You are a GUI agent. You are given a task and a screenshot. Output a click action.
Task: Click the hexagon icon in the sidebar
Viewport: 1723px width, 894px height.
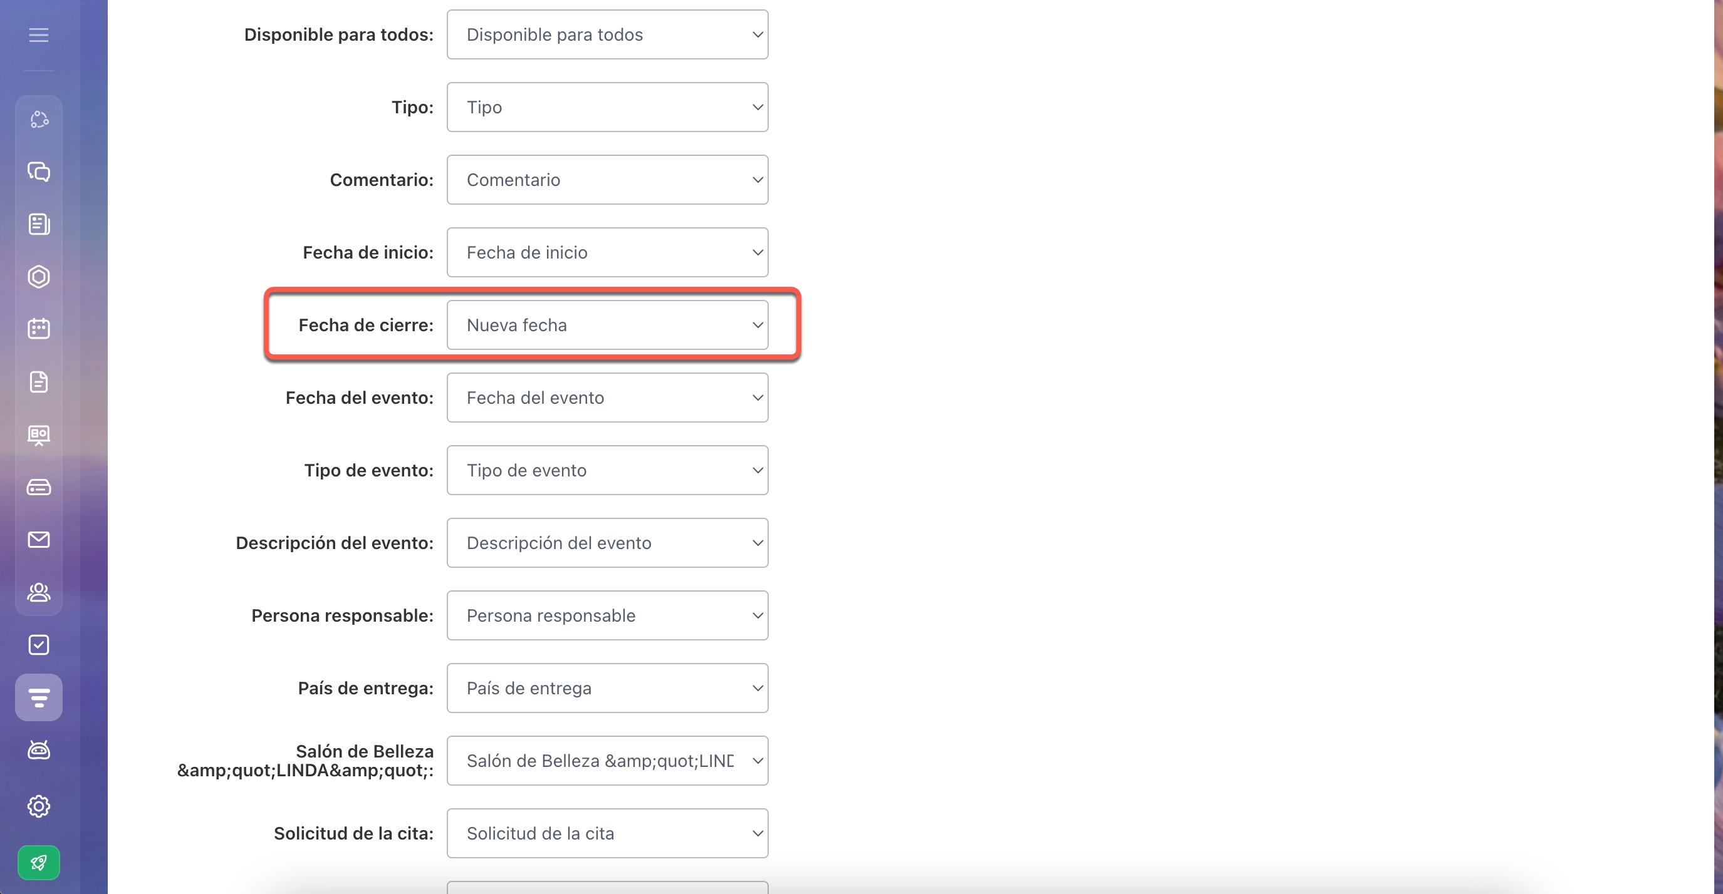39,277
